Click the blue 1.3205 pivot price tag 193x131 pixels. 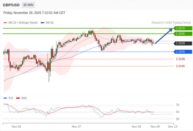[x=183, y=52]
